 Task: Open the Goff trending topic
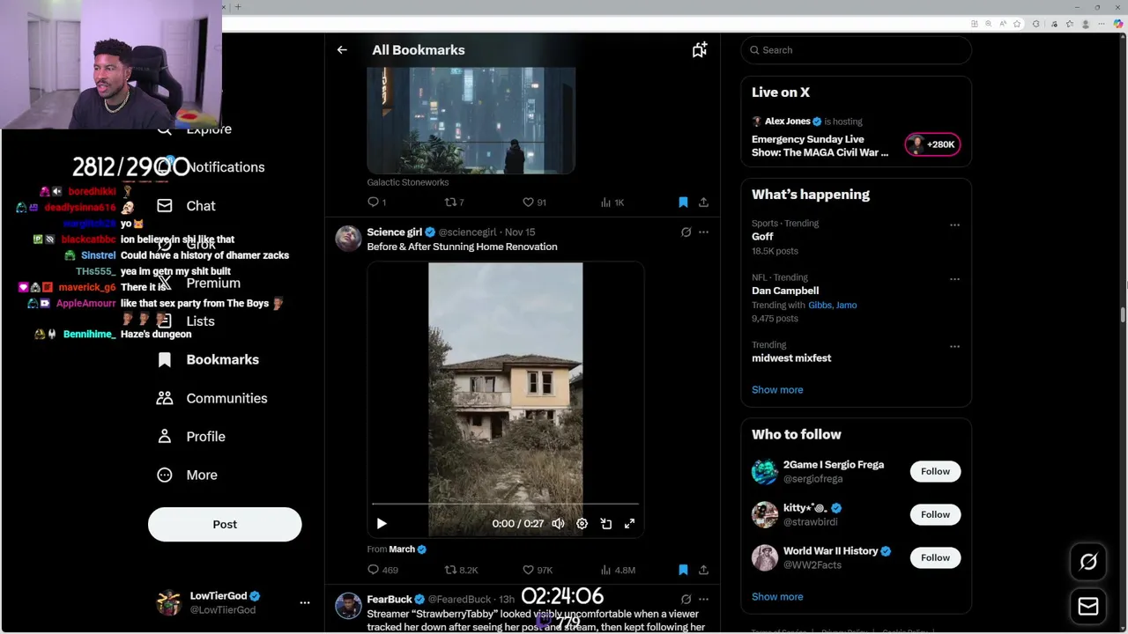click(762, 237)
